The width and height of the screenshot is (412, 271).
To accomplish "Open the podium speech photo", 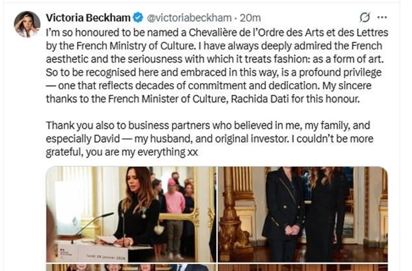I will (x=130, y=213).
